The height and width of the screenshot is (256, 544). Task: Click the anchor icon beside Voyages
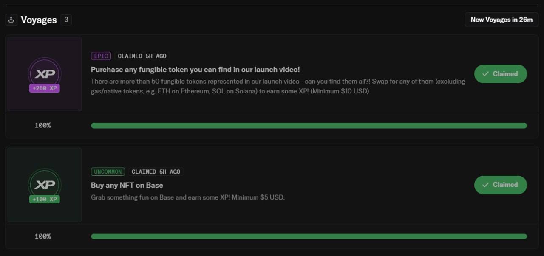[x=11, y=20]
